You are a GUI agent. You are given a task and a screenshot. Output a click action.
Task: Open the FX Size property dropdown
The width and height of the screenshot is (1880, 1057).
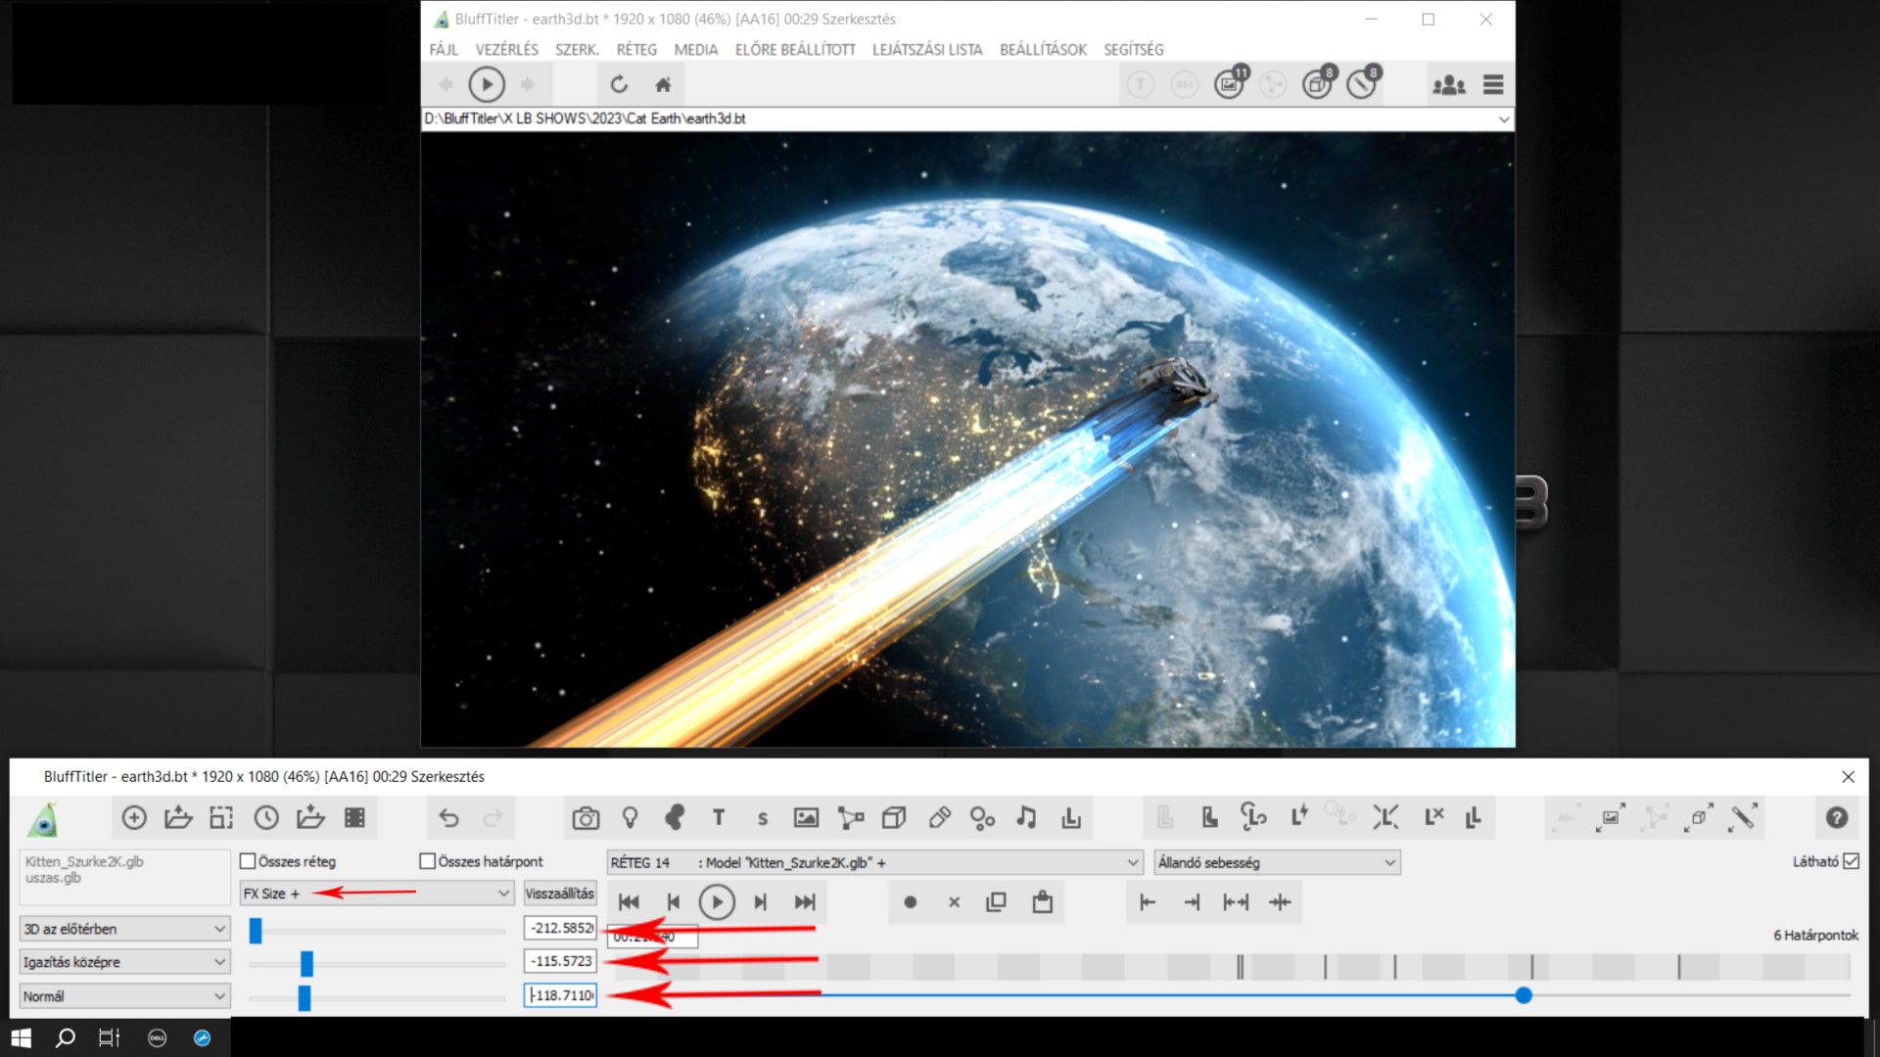coord(377,894)
